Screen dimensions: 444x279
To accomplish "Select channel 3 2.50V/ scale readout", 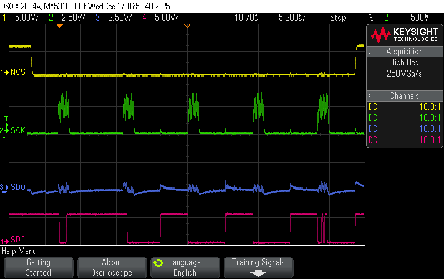I will pos(120,18).
